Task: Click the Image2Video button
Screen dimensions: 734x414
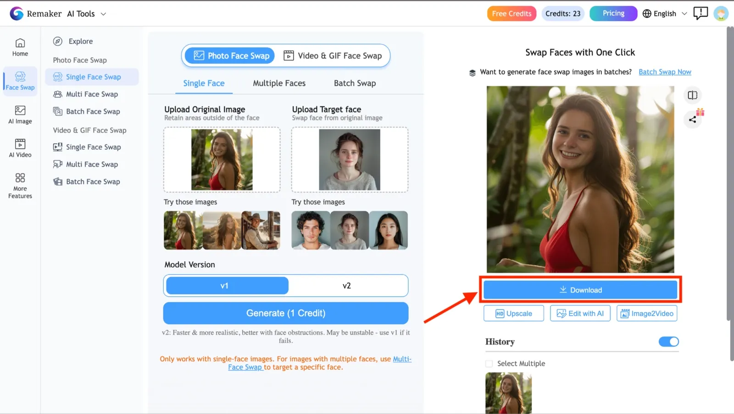Action: [647, 314]
